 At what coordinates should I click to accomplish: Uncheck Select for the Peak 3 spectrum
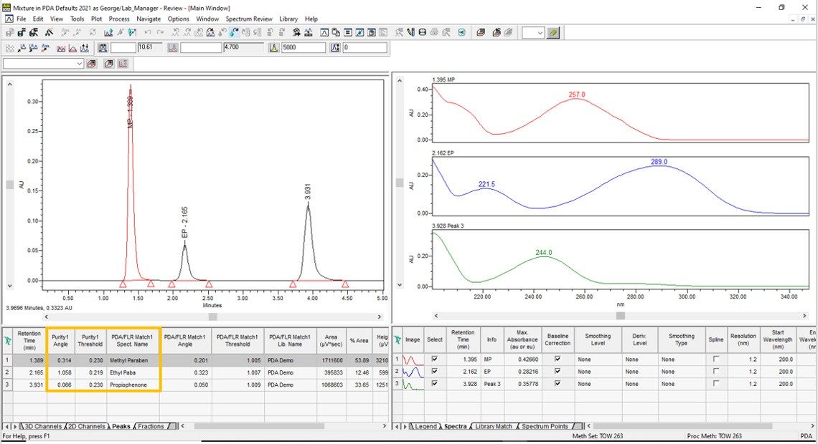[435, 384]
